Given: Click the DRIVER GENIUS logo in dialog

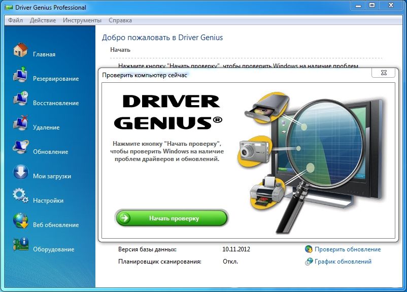Looking at the screenshot, I should 168,112.
